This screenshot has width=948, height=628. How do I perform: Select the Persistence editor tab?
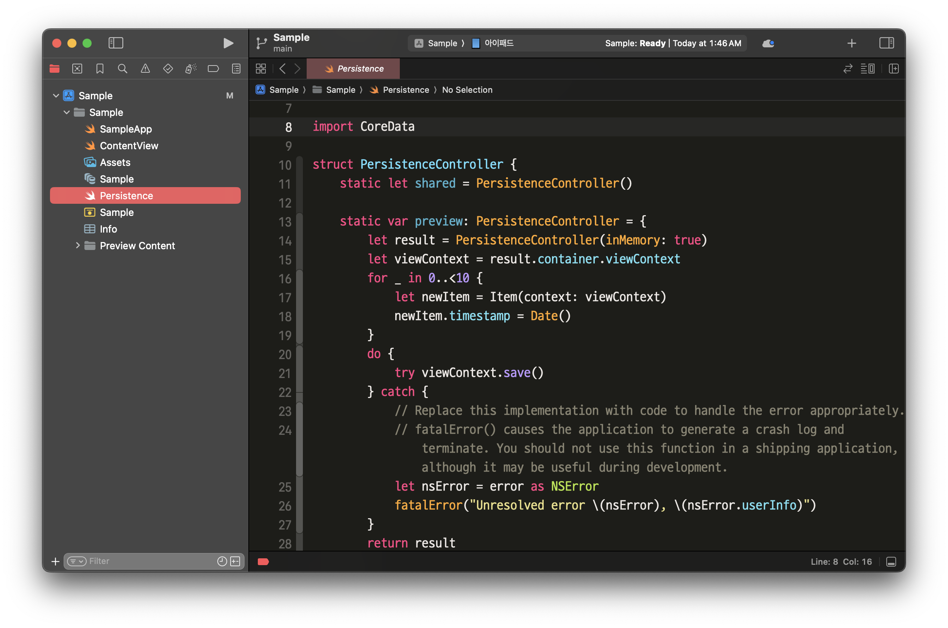pyautogui.click(x=353, y=69)
